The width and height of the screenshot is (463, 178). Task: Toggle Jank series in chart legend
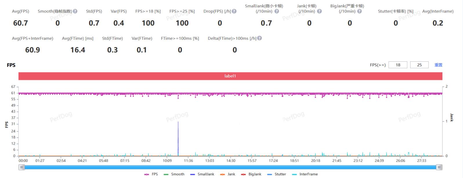point(228,174)
